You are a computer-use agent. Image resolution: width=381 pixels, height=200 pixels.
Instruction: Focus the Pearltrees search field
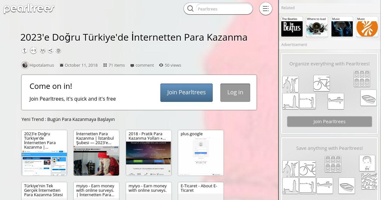coord(224,9)
